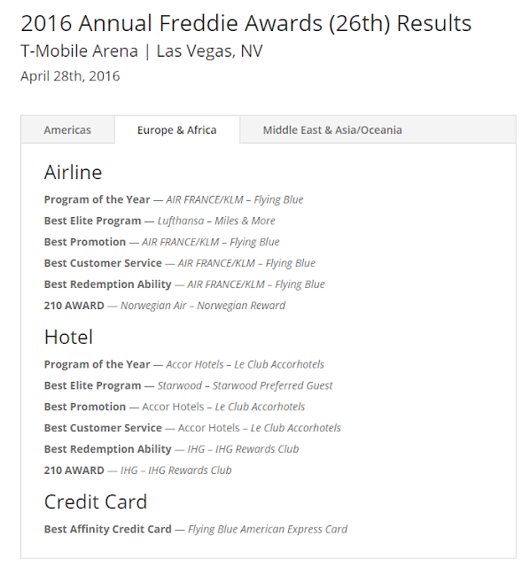Screen dimensions: 530x567
Task: Click Starwood Preferred Guest Best Elite entry
Action: pos(188,385)
